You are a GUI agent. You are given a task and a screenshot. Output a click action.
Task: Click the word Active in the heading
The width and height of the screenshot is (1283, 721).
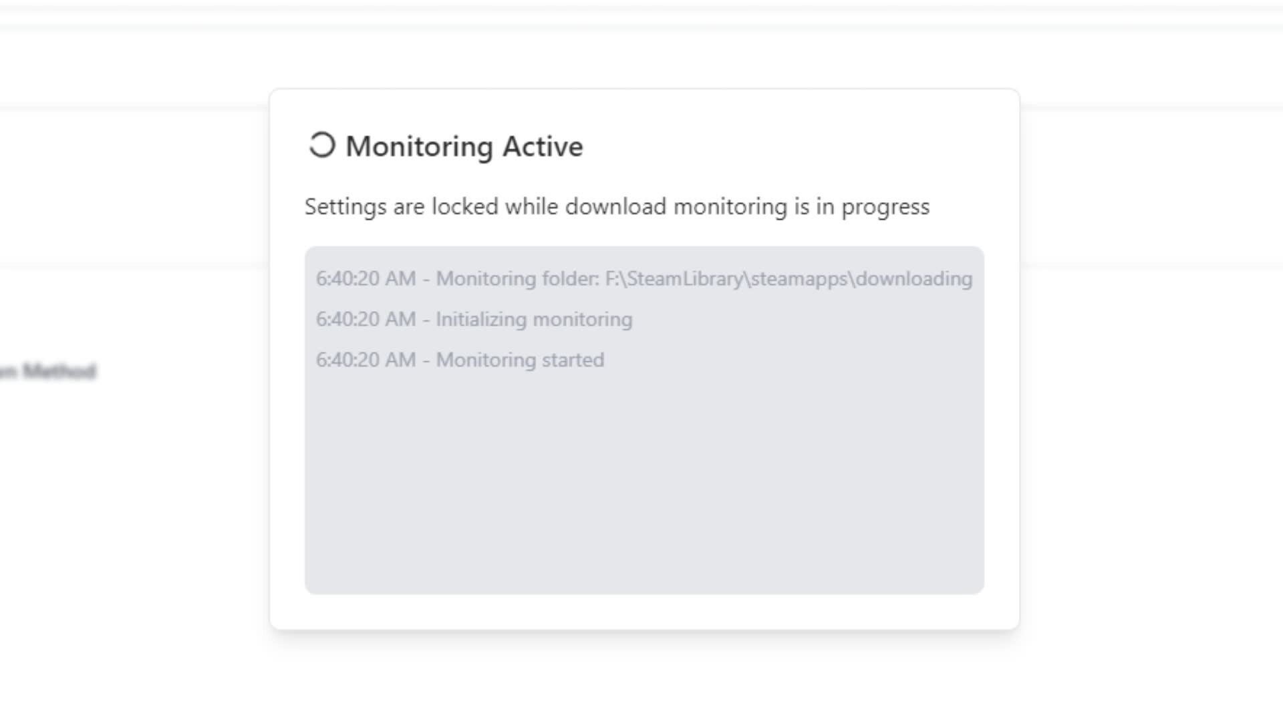pos(543,147)
